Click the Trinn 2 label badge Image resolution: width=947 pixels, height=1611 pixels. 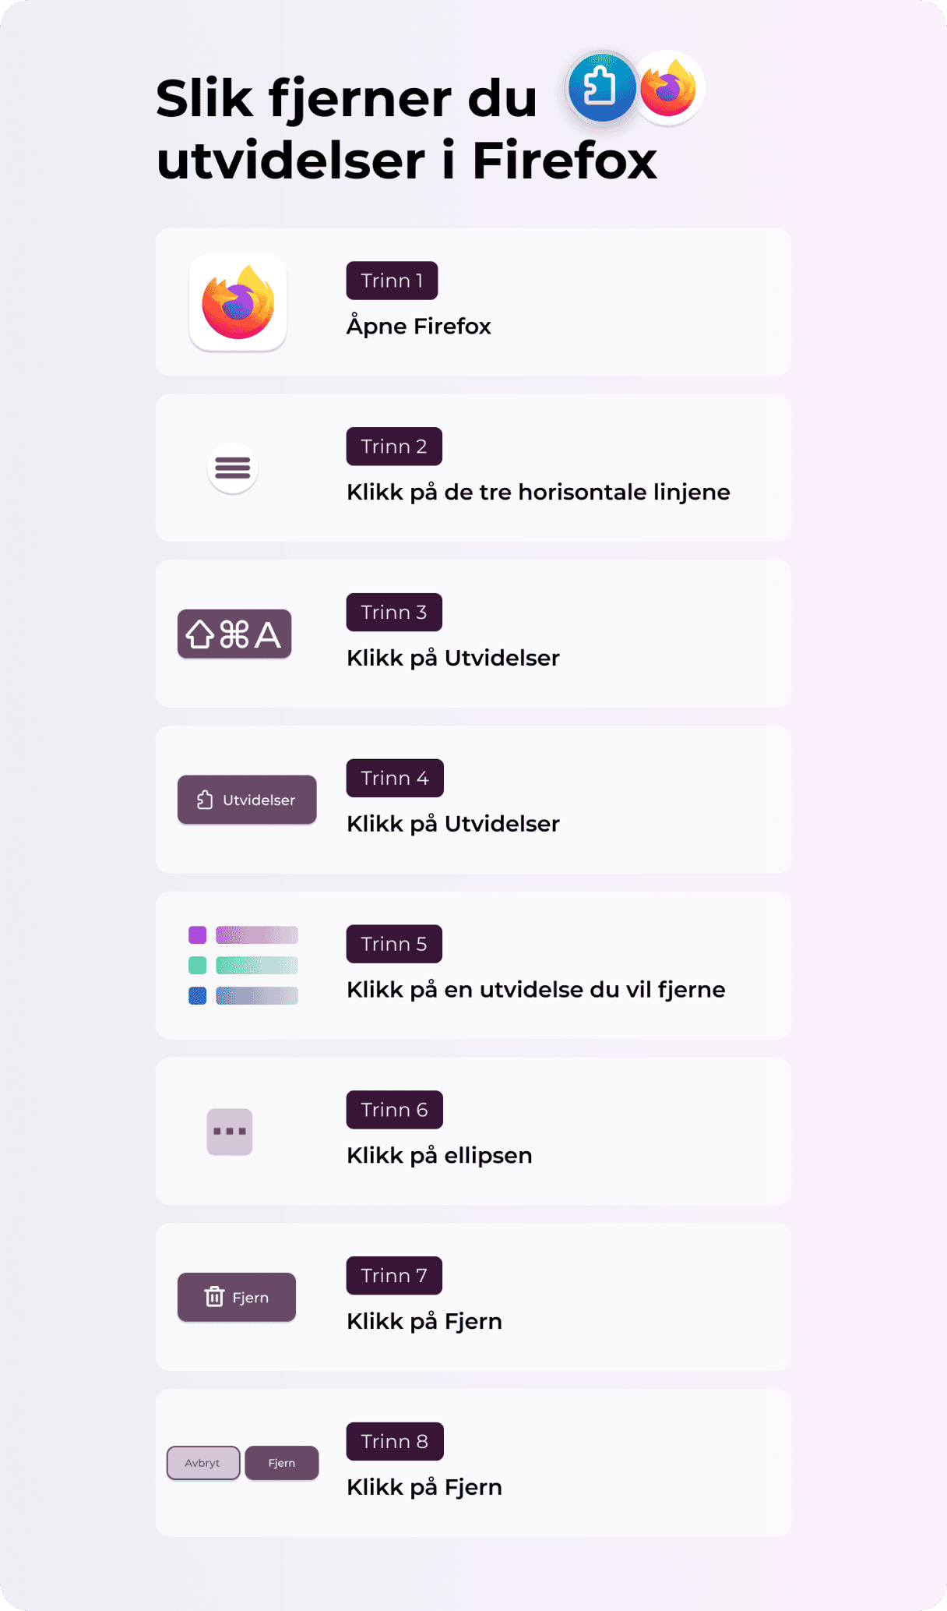click(394, 447)
